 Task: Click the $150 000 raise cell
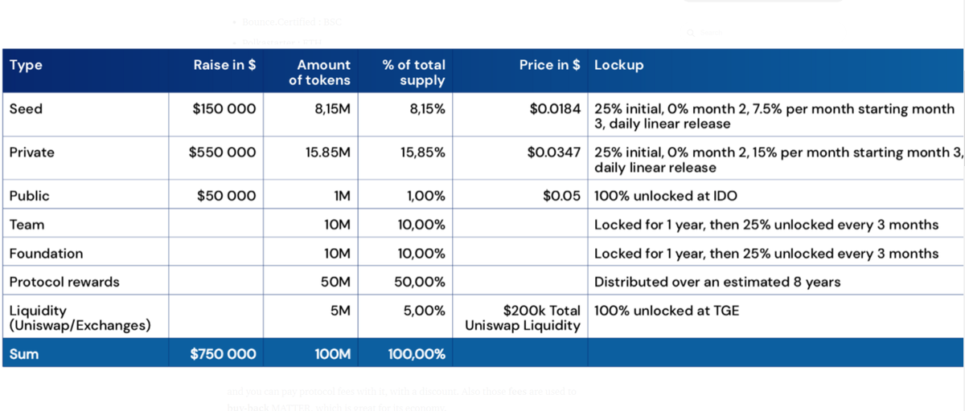pos(224,109)
